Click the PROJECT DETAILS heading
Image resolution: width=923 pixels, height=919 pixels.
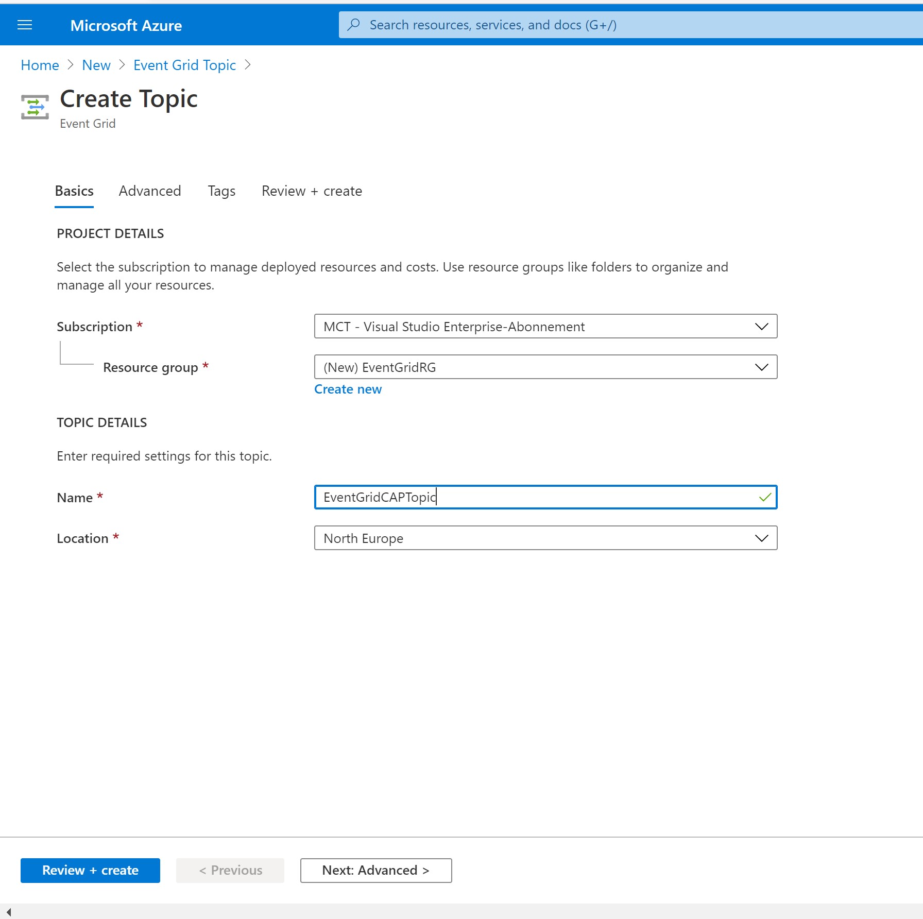[110, 234]
